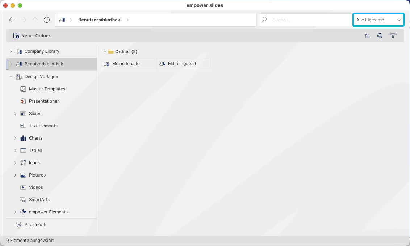Click the user library breadcrumb icon
This screenshot has height=246, width=410.
(62, 20)
